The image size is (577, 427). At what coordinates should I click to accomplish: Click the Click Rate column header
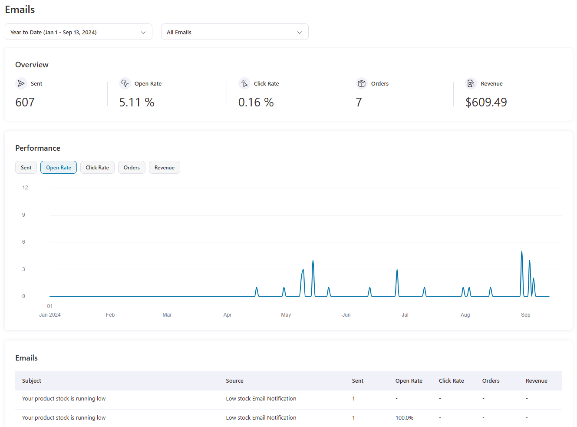coord(452,381)
